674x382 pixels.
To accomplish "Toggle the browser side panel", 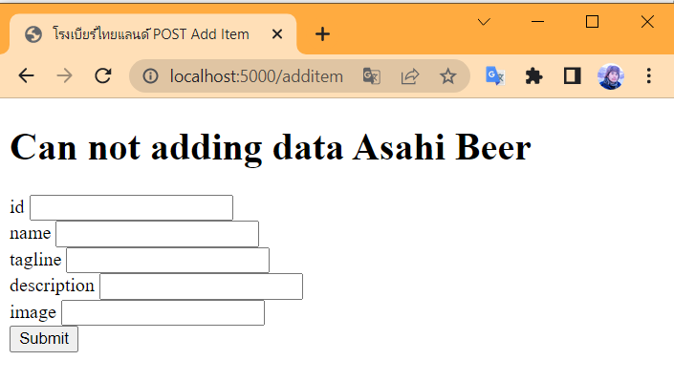I will (x=573, y=76).
